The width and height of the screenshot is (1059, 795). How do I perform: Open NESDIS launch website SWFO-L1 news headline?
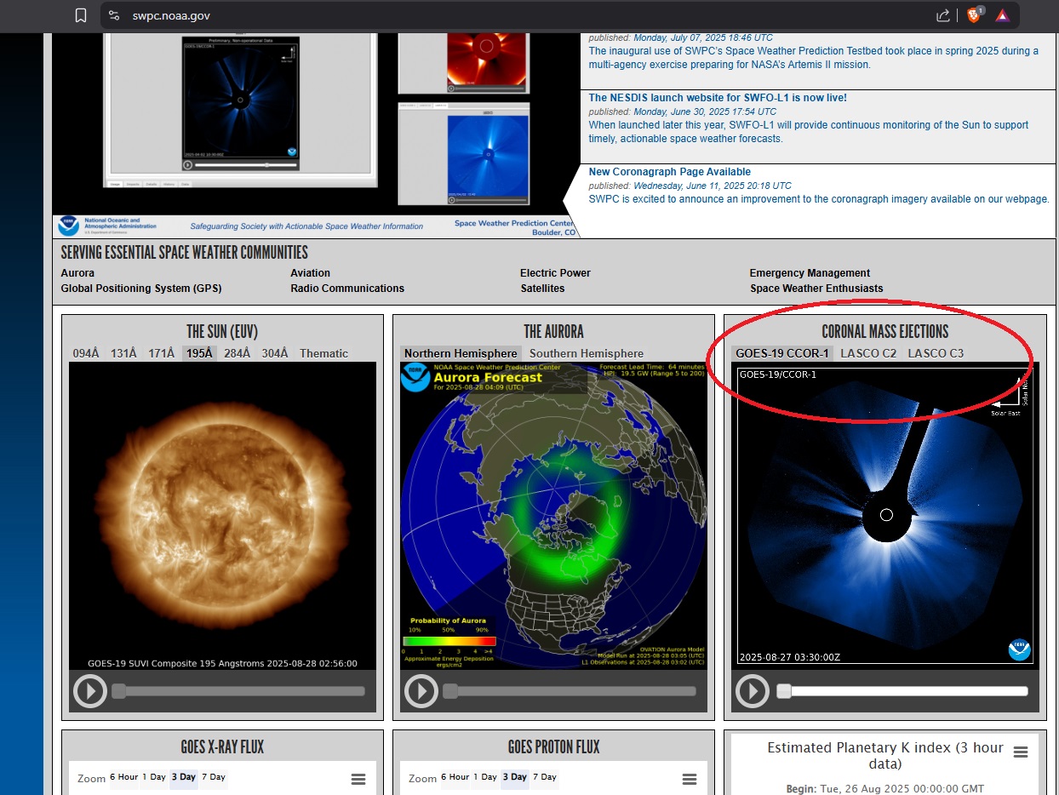718,98
